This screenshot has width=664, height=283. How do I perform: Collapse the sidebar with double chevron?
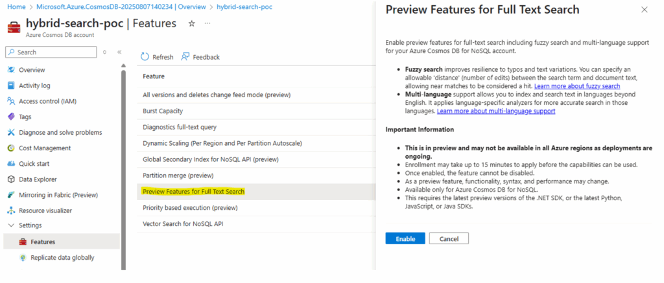coord(119,52)
